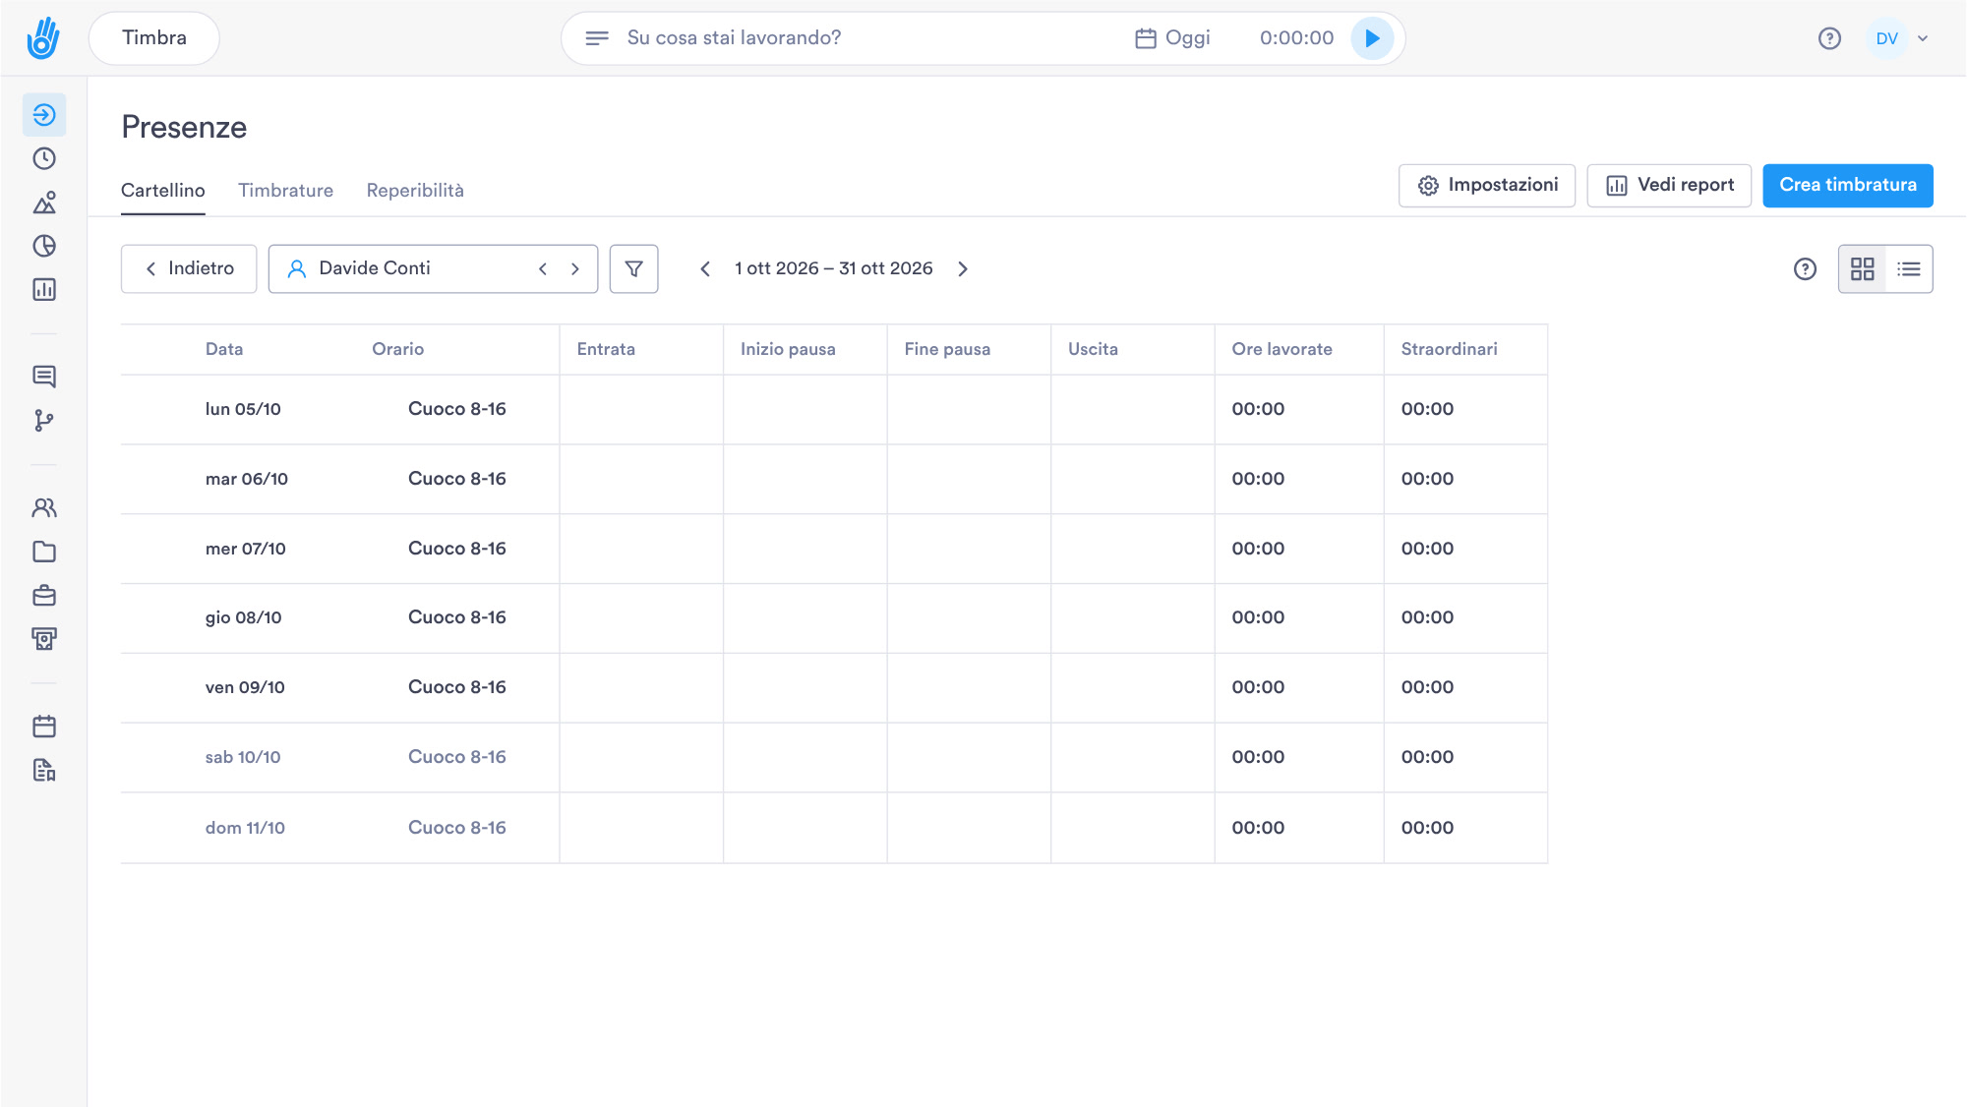Click the hand logo icon
This screenshot has height=1107, width=1967.
43,38
